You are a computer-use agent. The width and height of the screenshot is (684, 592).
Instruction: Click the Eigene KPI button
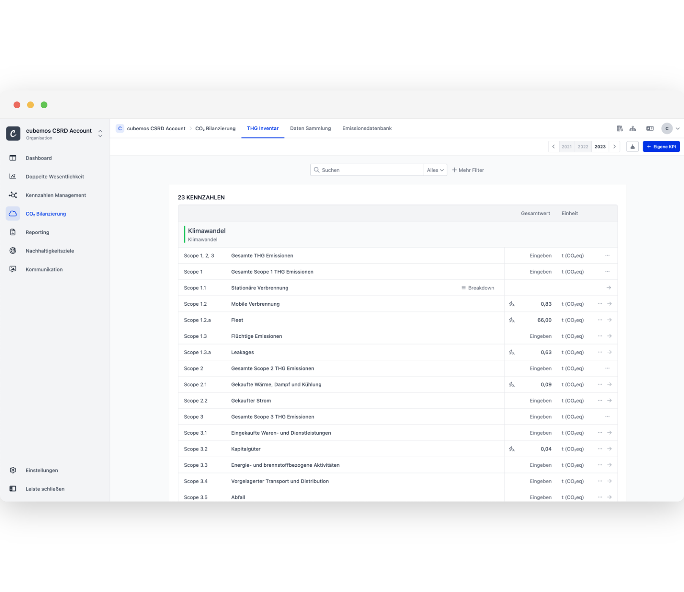[x=661, y=147]
